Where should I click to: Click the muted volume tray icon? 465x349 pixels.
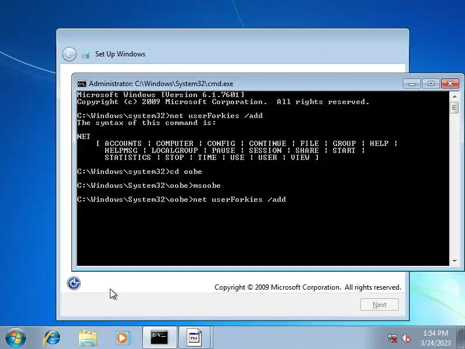pos(406,338)
